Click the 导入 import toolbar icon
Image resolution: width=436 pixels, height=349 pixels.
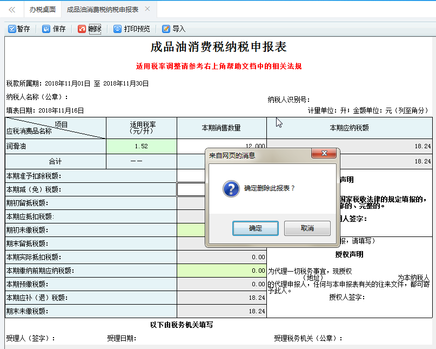click(x=166, y=29)
